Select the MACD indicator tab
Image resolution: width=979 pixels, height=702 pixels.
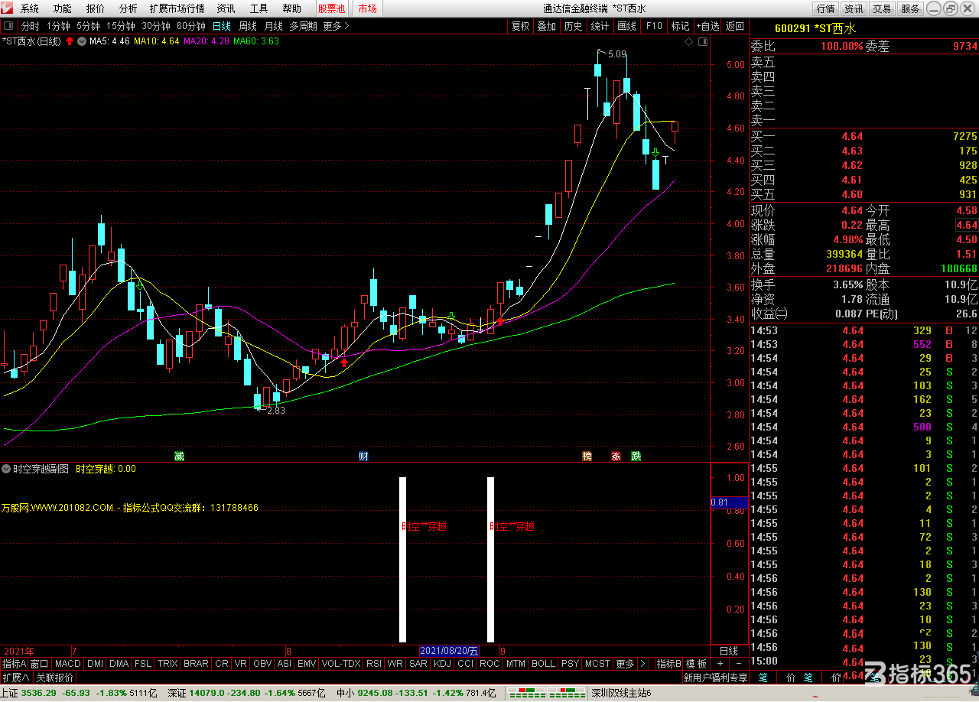click(x=67, y=664)
